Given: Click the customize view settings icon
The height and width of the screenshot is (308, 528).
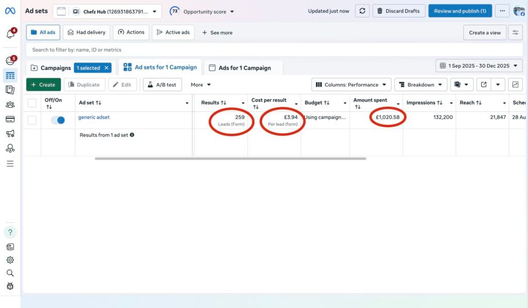Looking at the screenshot, I should tap(515, 33).
